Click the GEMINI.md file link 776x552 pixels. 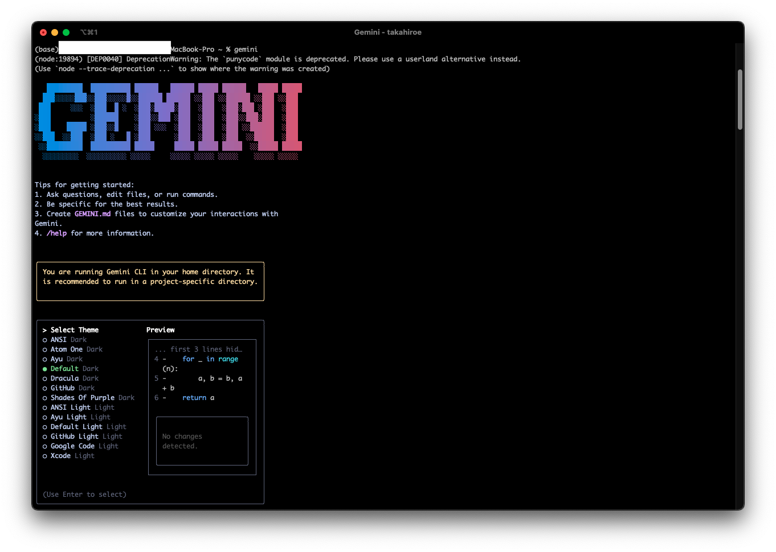(92, 213)
